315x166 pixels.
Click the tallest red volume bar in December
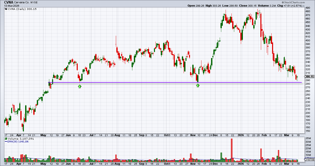(x=232, y=150)
